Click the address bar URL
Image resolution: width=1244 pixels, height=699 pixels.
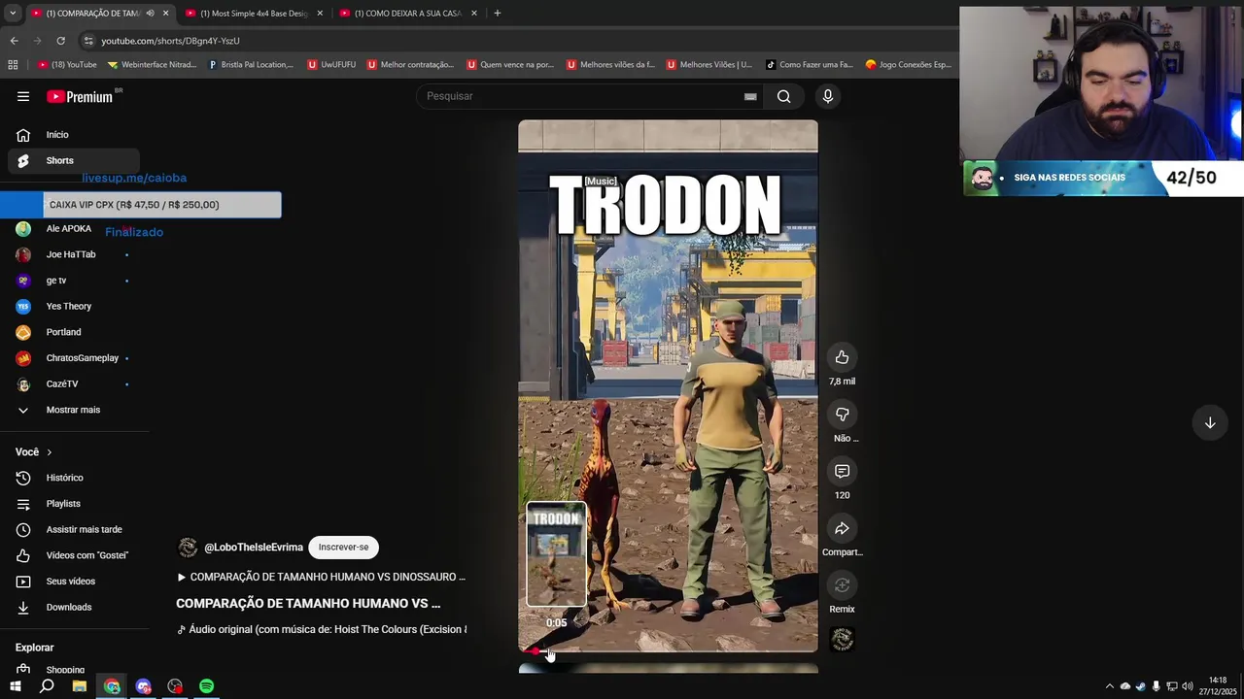click(170, 41)
